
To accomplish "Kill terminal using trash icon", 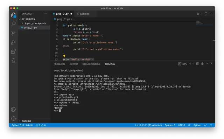I will (202, 64).
